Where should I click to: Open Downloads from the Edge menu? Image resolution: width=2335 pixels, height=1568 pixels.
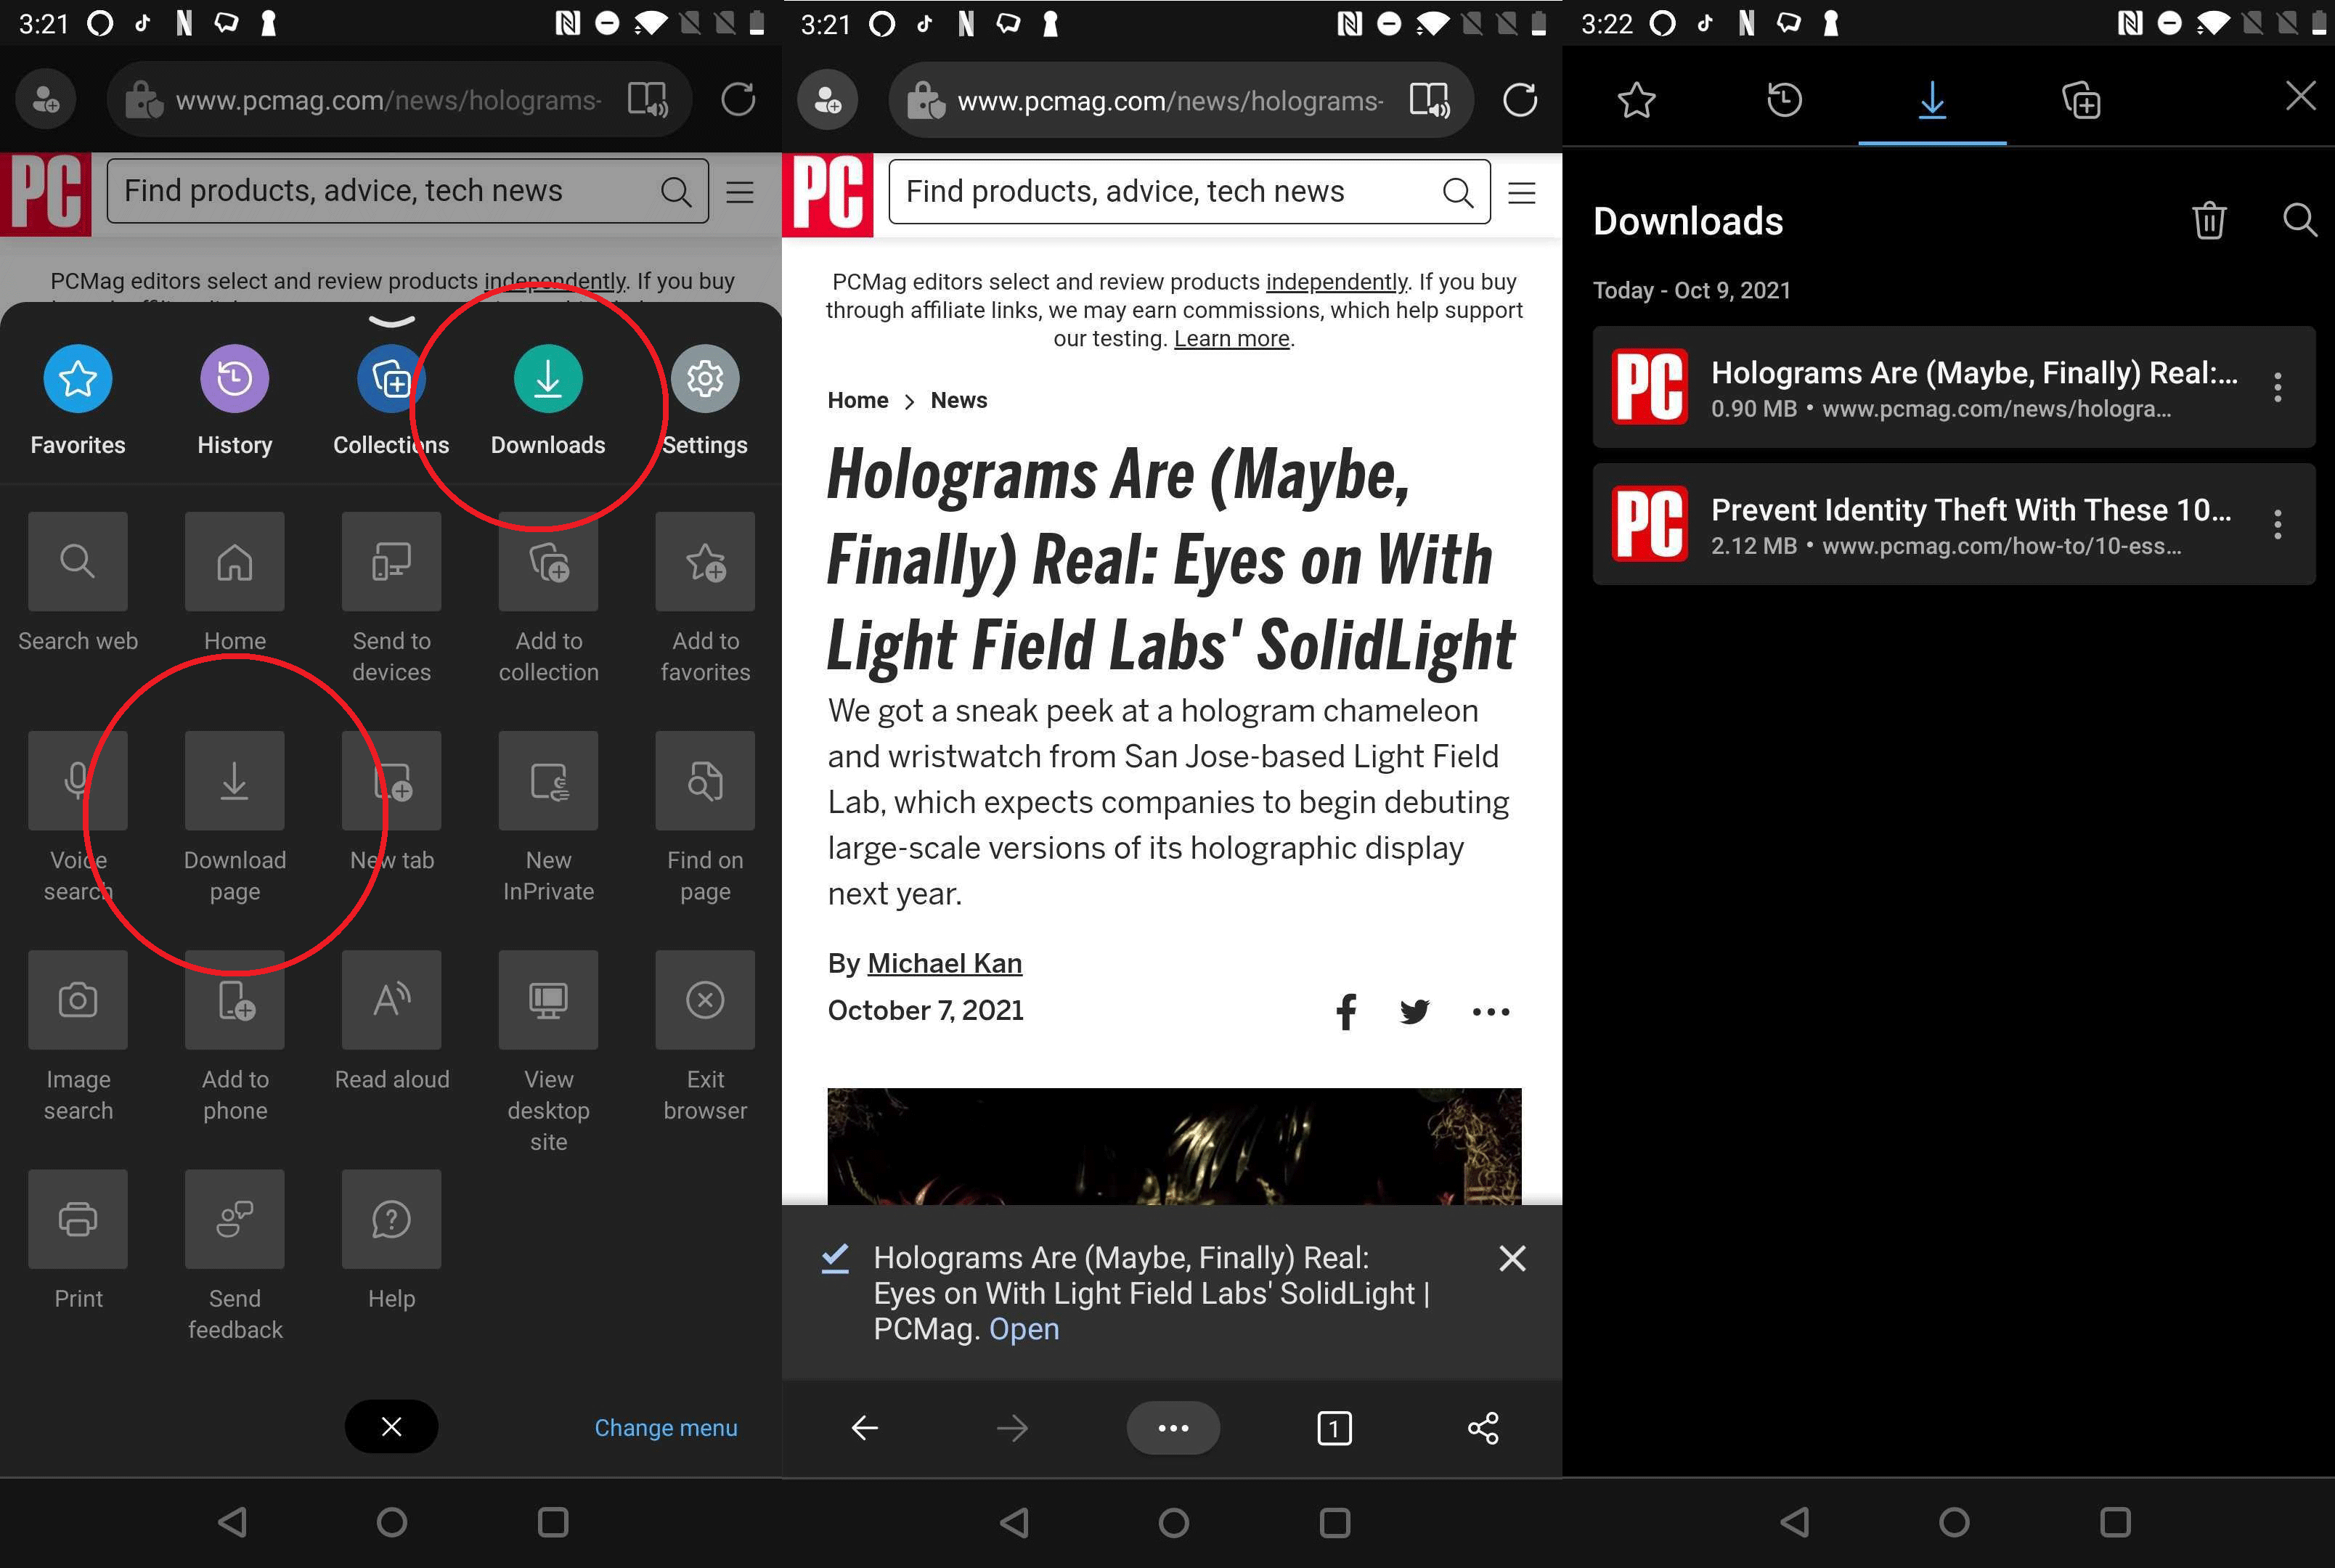pyautogui.click(x=548, y=400)
